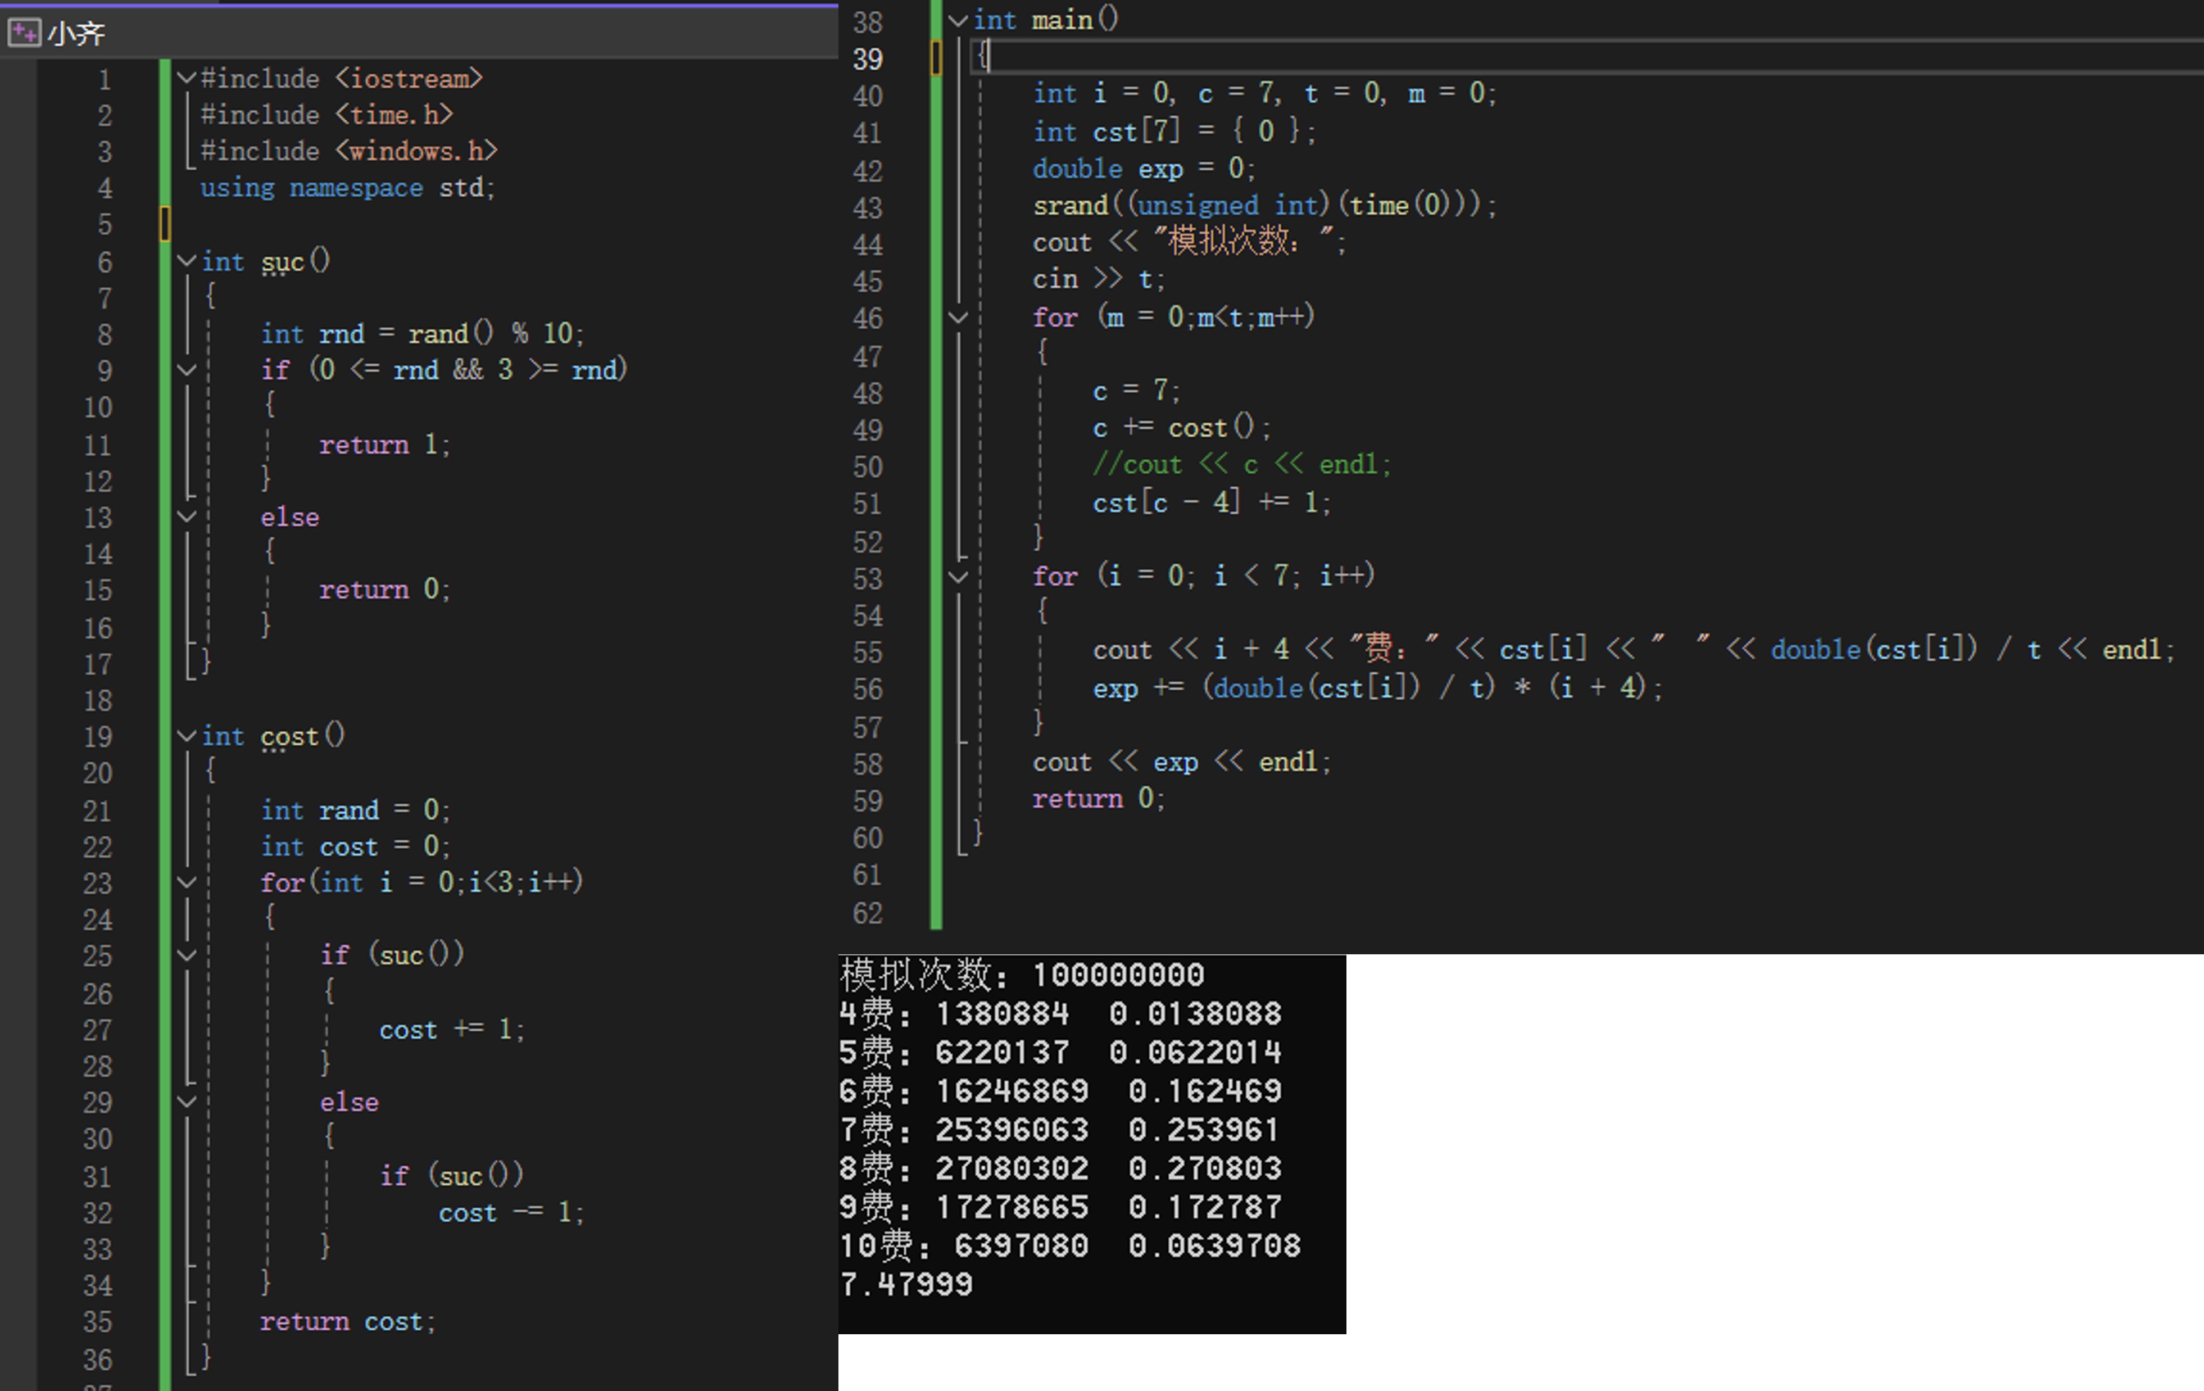
Task: Click '#include <iostream>' on line 1
Action: pos(342,79)
